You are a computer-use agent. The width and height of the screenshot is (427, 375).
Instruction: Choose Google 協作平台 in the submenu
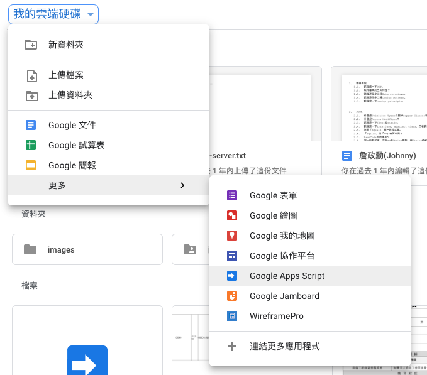pyautogui.click(x=310, y=256)
